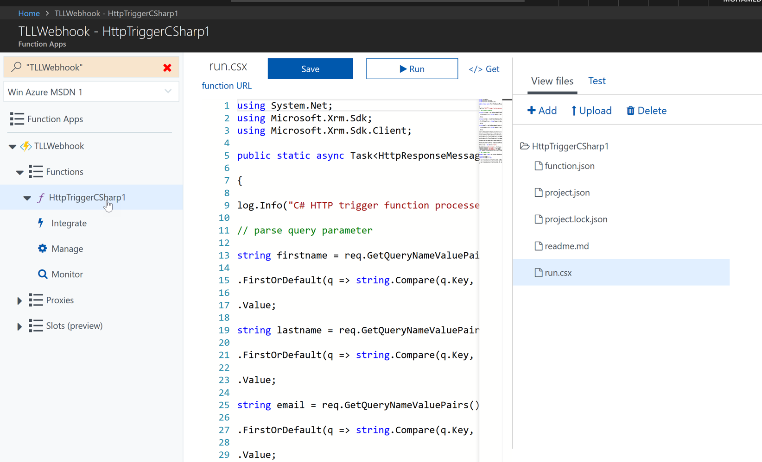Open the Integrate section

(x=69, y=223)
